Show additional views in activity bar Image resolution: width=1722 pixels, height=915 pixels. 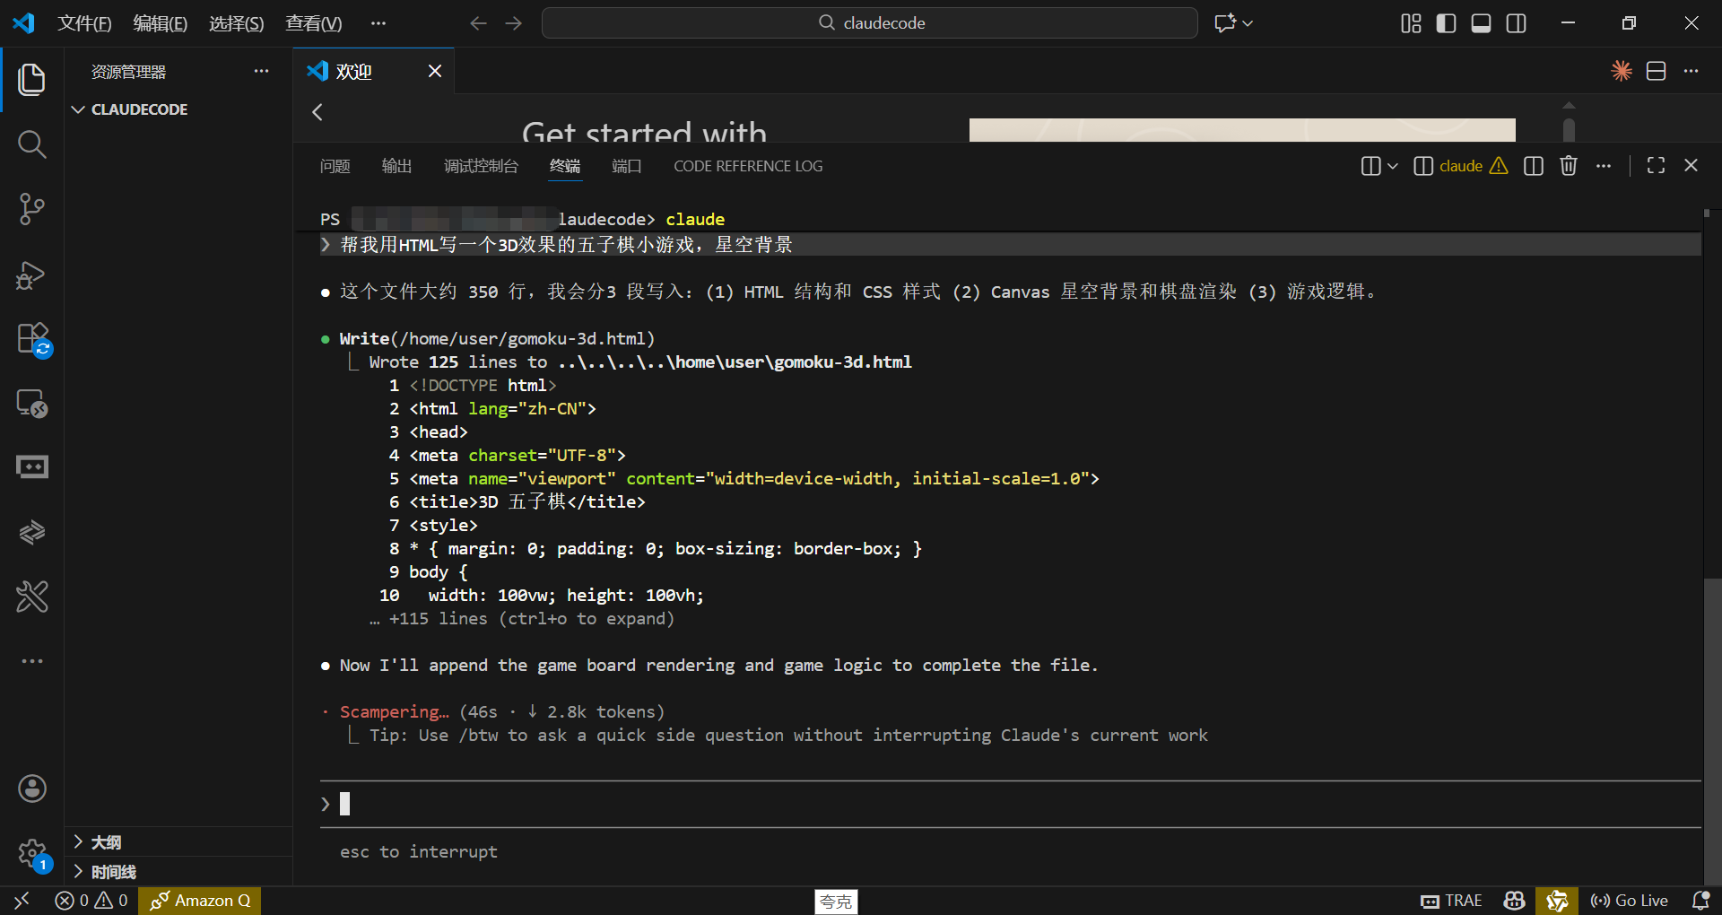coord(32,661)
